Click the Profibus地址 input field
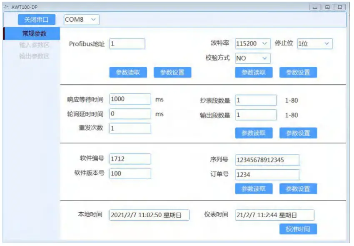Screen dimensions: 354x246 (x=127, y=44)
